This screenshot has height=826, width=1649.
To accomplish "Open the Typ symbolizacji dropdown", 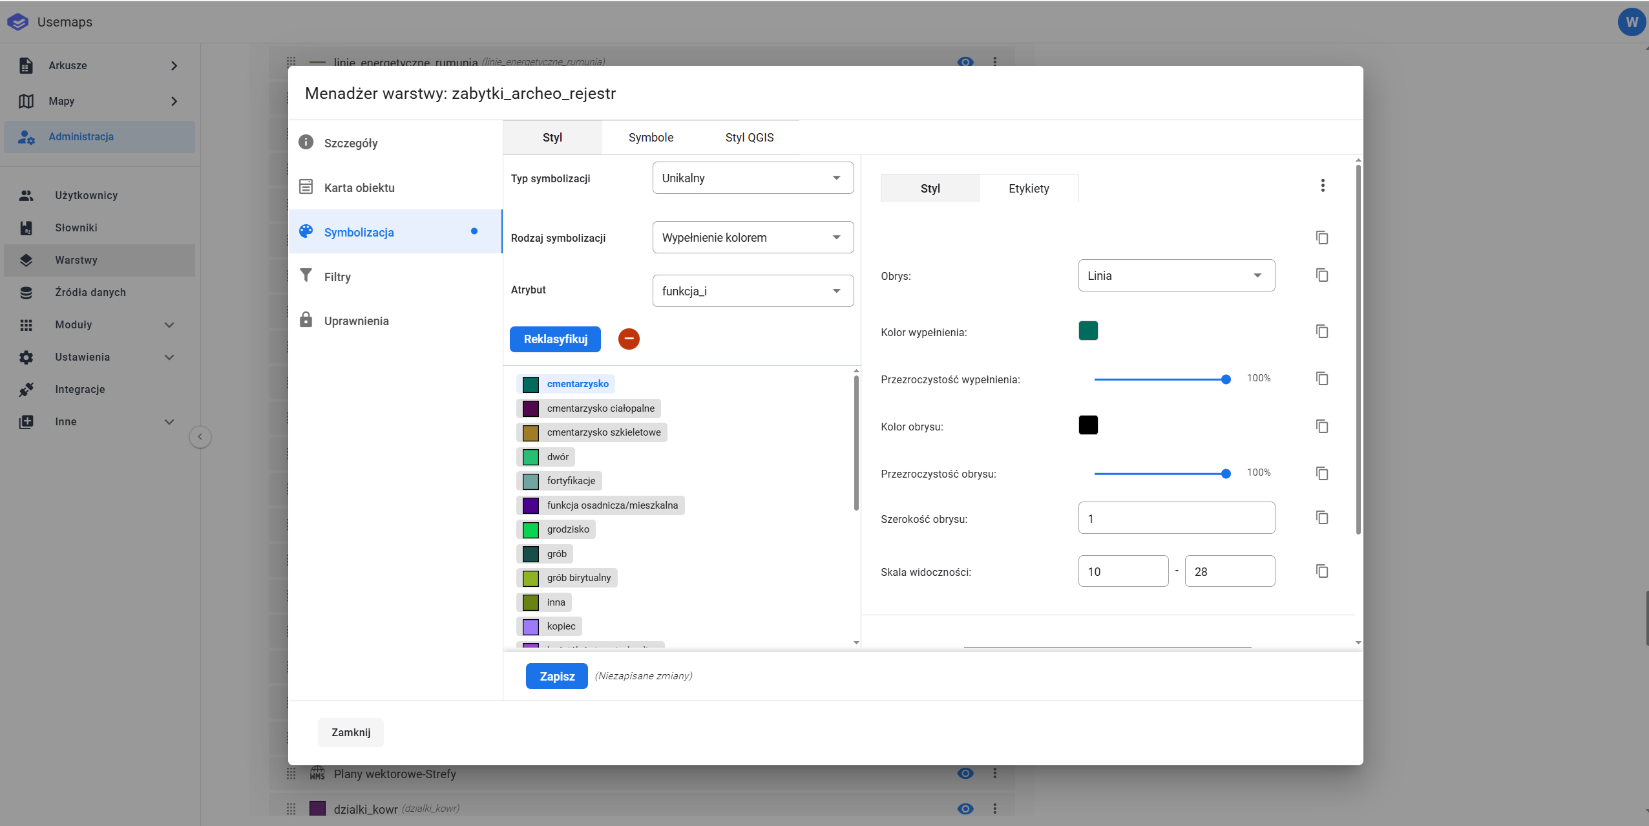I will [x=753, y=178].
